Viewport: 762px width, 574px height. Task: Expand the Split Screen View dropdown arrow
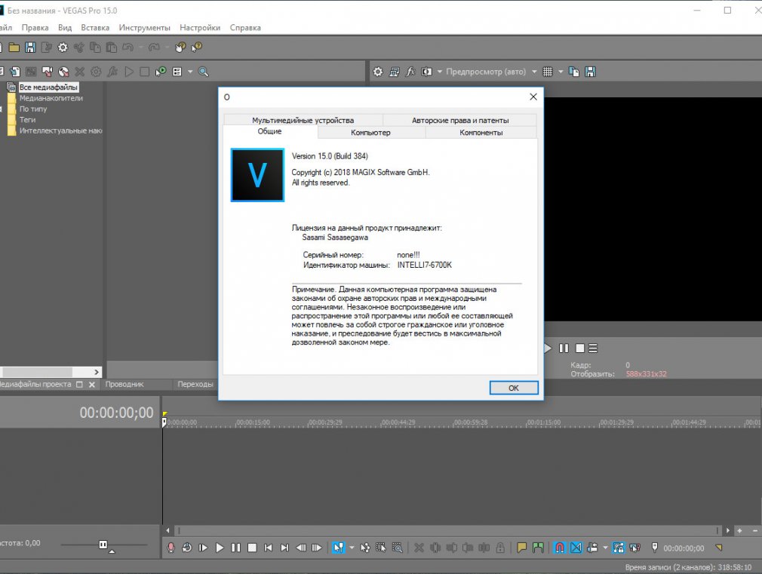[x=440, y=72]
